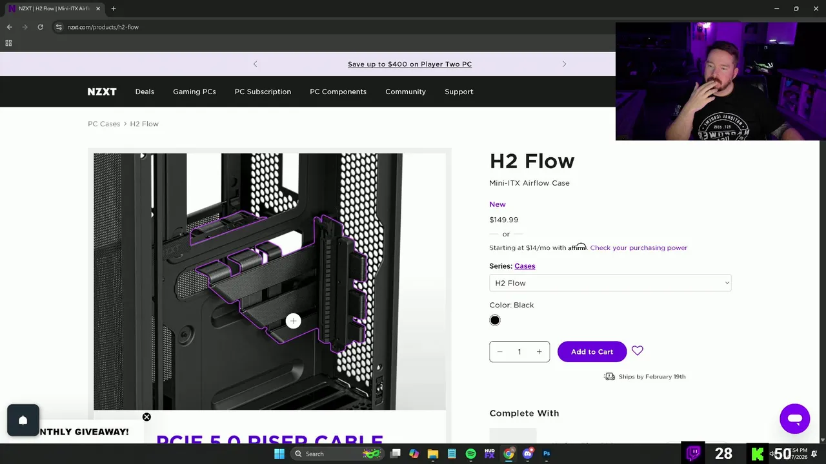Click the Monthly Giveaway banner
826x464 pixels.
pos(84,432)
